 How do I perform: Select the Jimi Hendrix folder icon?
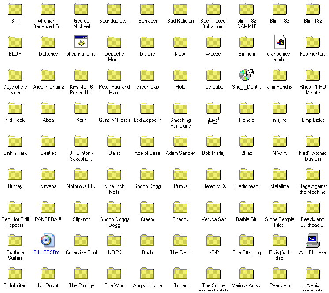[x=280, y=75]
